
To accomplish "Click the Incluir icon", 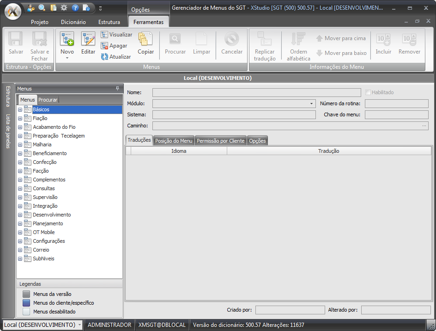I will [383, 39].
